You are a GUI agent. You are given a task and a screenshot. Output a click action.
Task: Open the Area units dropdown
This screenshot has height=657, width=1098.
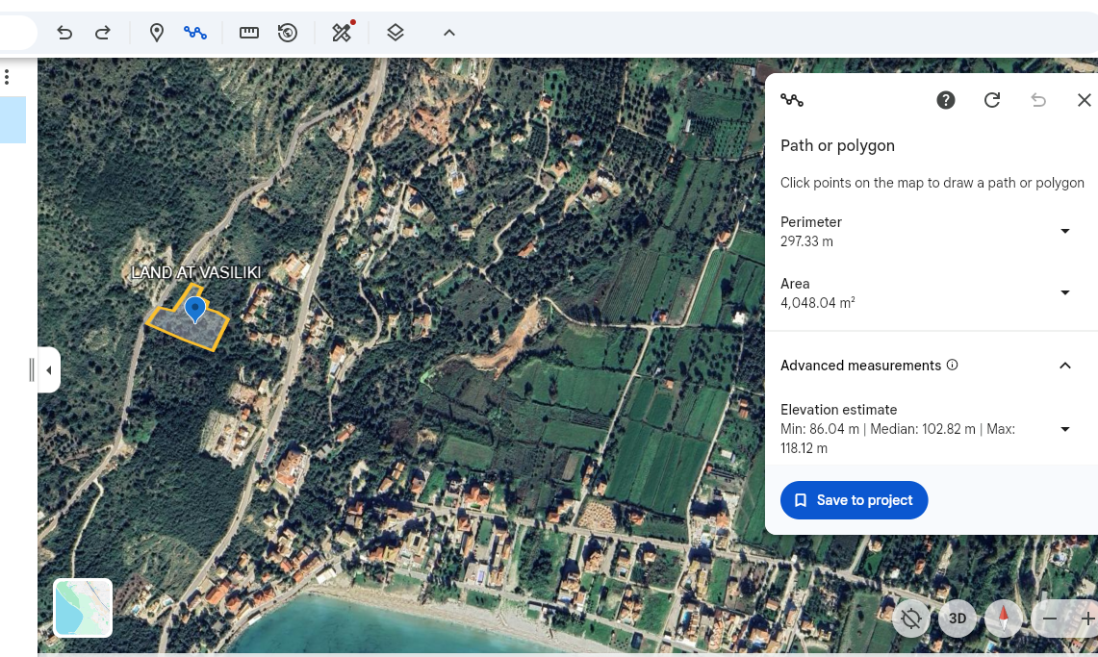click(x=1064, y=293)
